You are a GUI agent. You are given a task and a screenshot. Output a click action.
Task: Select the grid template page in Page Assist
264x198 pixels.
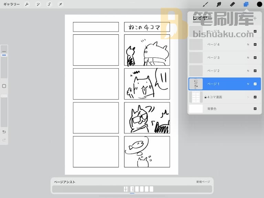[125, 189]
